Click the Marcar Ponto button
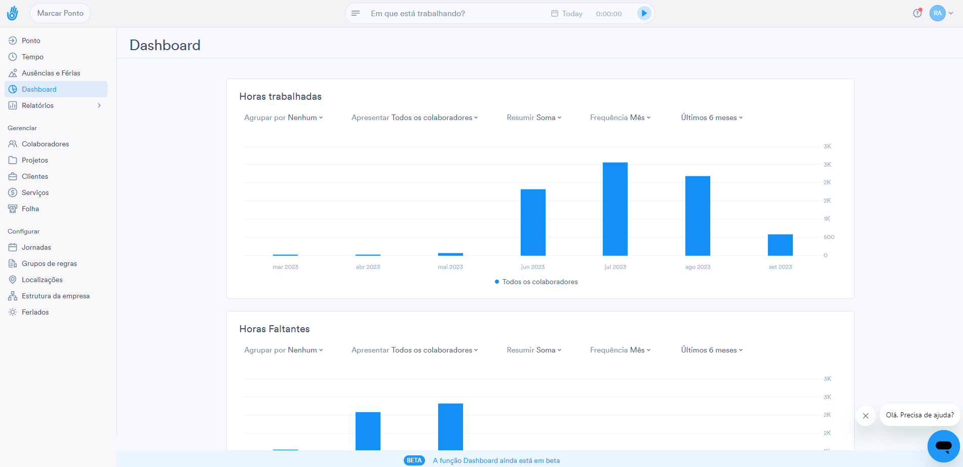963x467 pixels. 60,13
